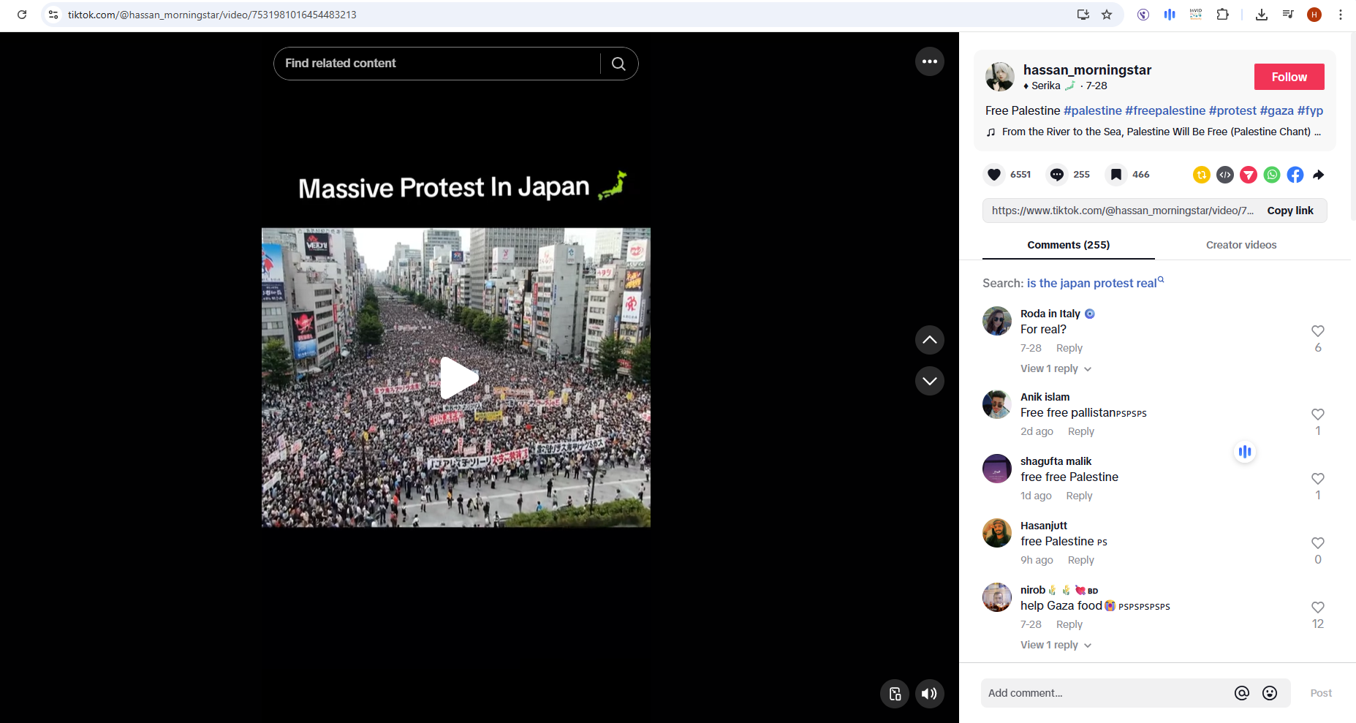Select the Comments (255) tab
The image size is (1356, 723).
[x=1068, y=246]
